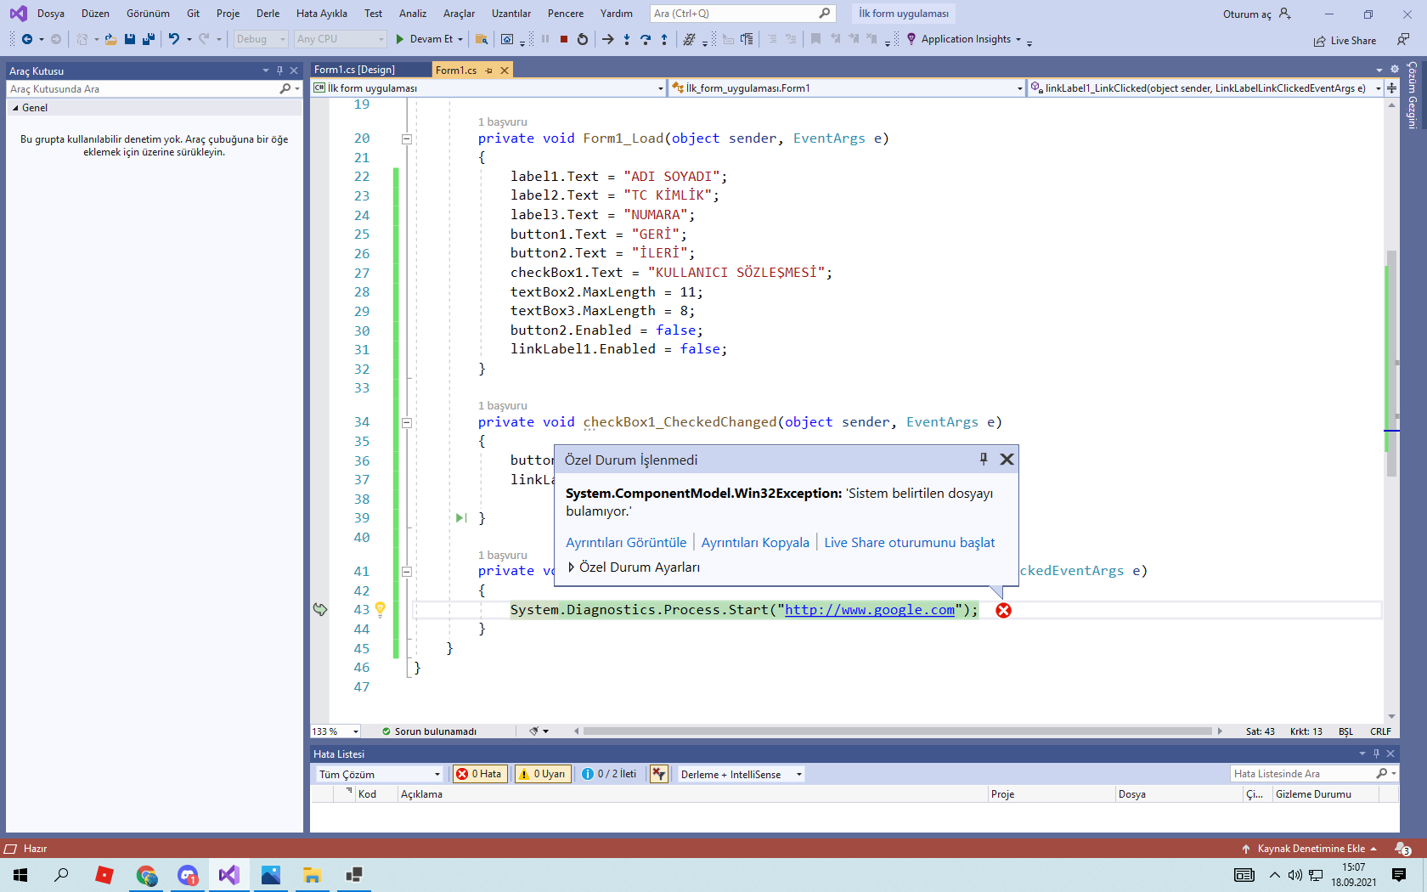Screen dimensions: 1427x892
Task: Switch to Form1.cs [Design] tab
Action: pyautogui.click(x=354, y=70)
